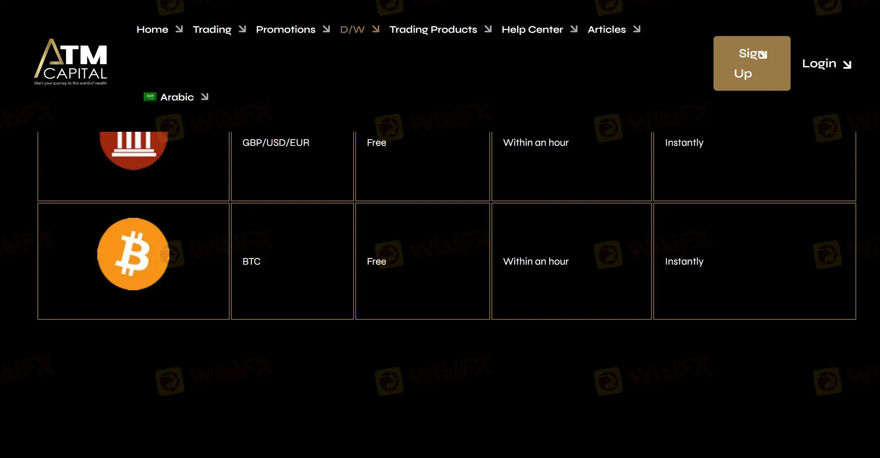Click the Login link
880x458 pixels.
[x=819, y=63]
